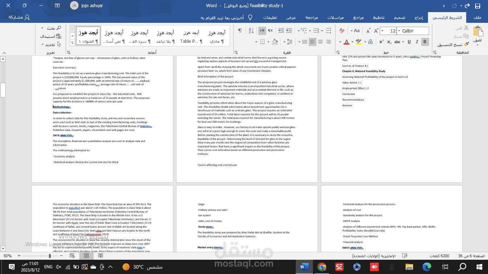Toggle Underline formatting

point(409,42)
